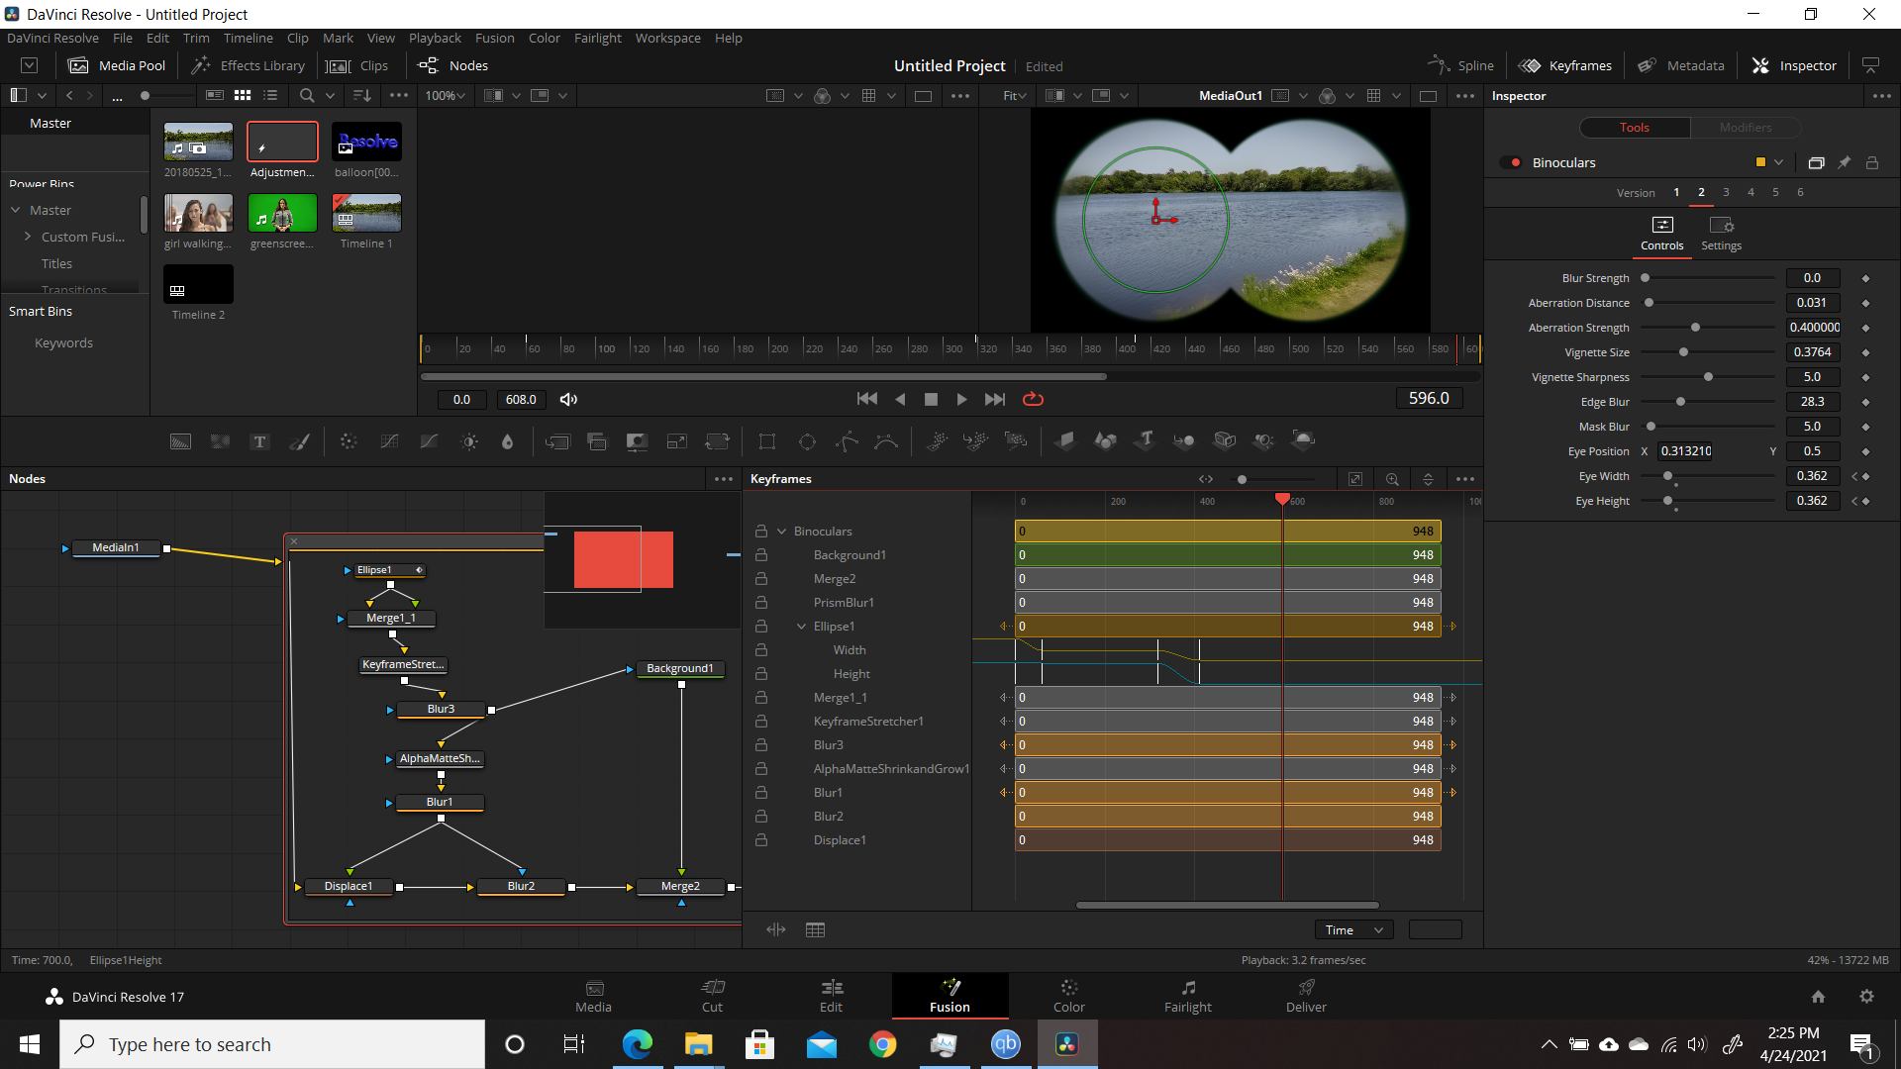Add a Merge node from the toolbar
The image size is (1901, 1069).
coord(557,441)
